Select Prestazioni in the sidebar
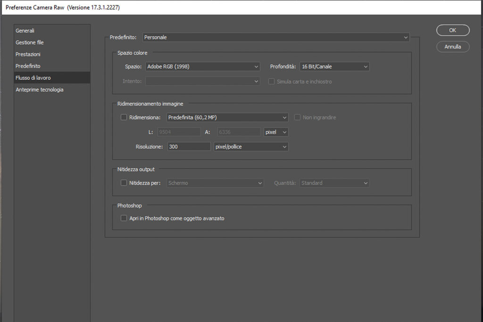483x322 pixels. [28, 54]
